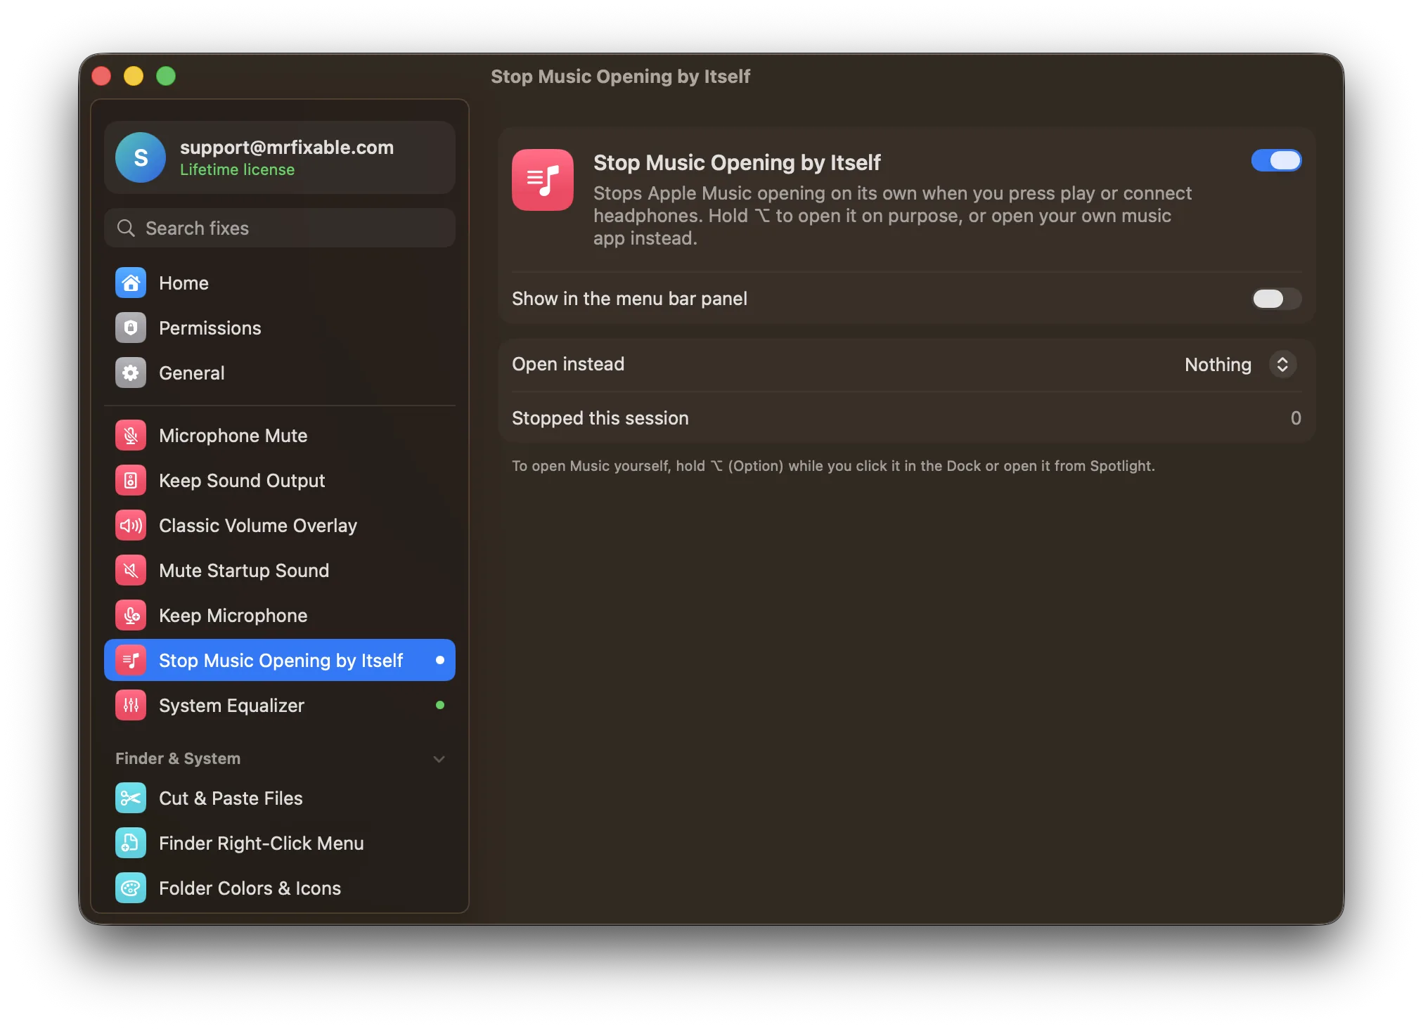Click the Microphone Mute icon
1423x1029 pixels.
[x=131, y=435]
